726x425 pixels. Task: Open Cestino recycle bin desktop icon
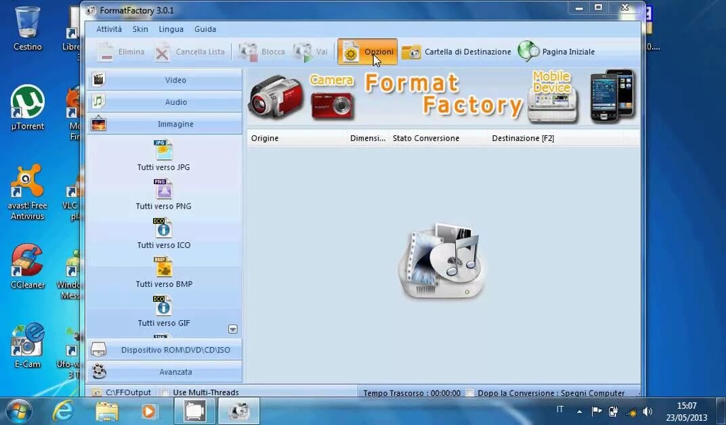[x=27, y=28]
